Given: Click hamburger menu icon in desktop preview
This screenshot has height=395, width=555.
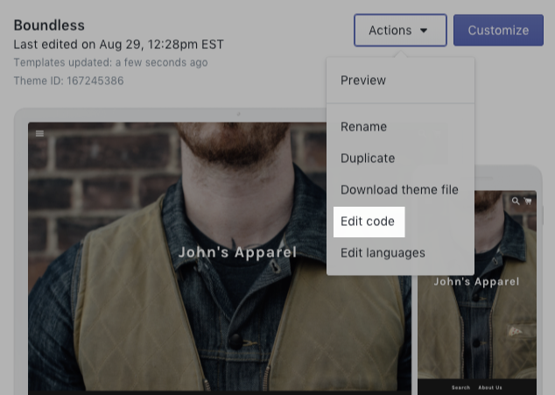Looking at the screenshot, I should tap(40, 134).
